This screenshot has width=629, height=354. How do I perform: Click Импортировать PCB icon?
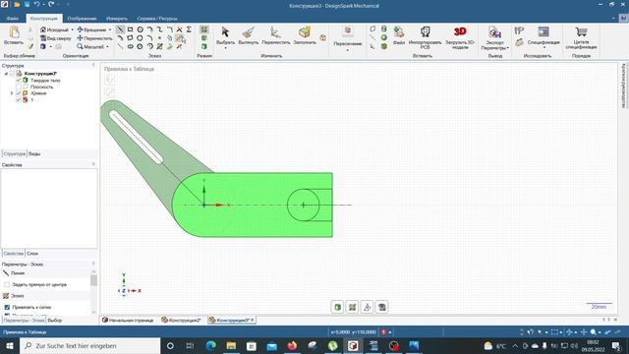coord(425,37)
